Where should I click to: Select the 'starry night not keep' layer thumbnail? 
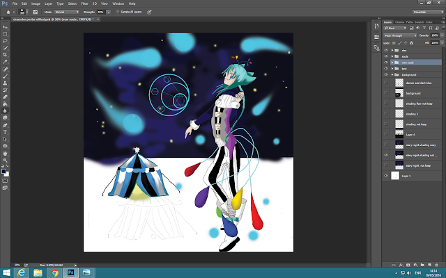pyautogui.click(x=399, y=165)
